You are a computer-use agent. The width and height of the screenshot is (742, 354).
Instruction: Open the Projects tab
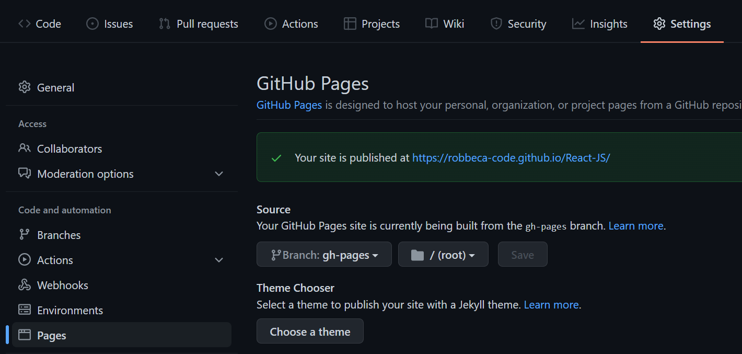tap(372, 24)
